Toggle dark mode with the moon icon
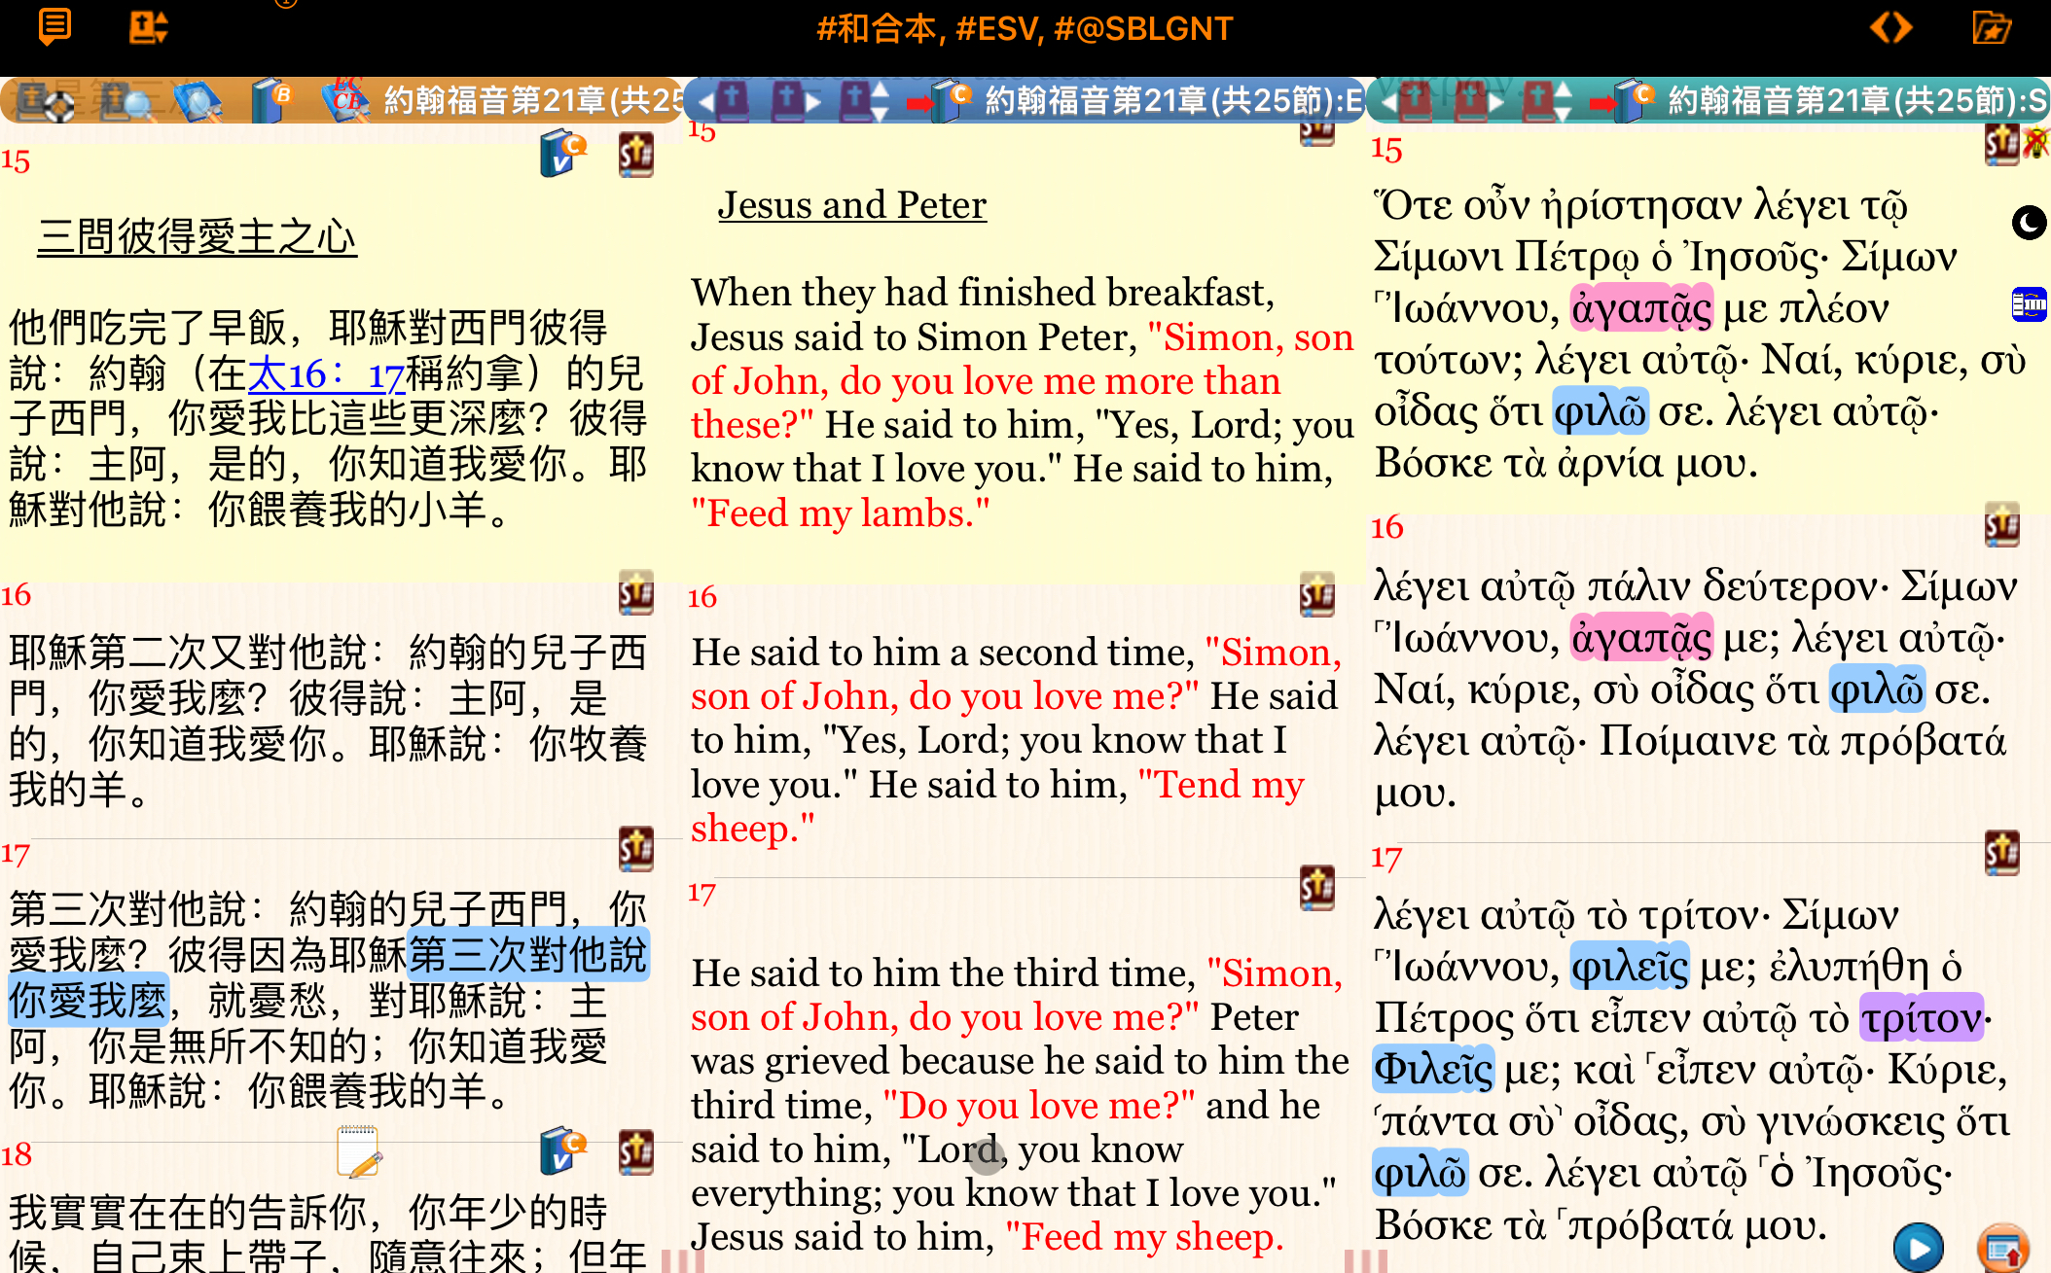 [2029, 224]
